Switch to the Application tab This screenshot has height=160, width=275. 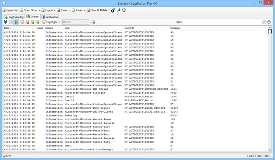pos(50,17)
